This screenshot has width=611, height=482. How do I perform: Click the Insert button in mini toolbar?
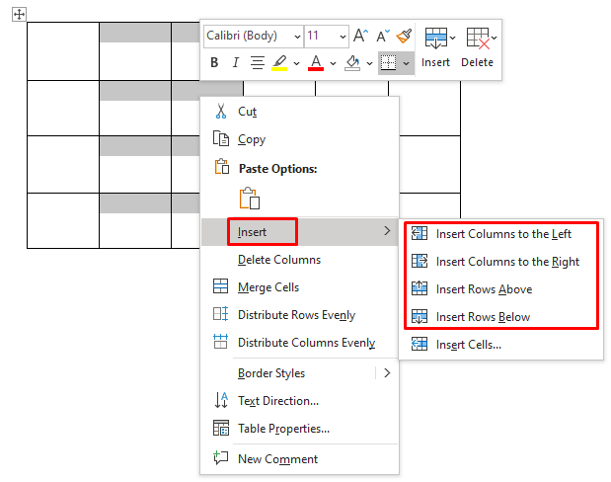click(x=435, y=46)
